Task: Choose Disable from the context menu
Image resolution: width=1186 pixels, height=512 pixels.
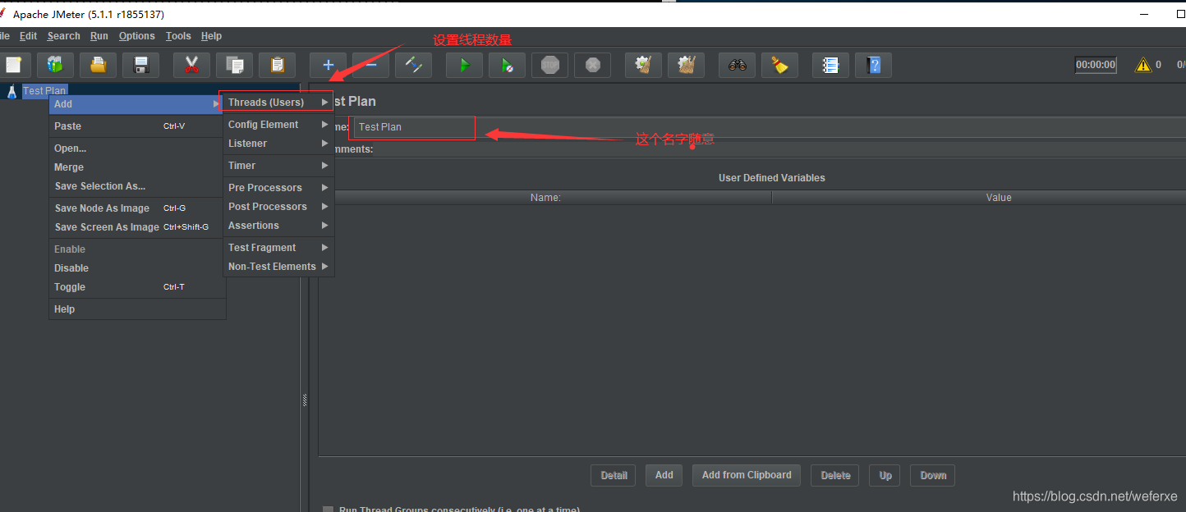Action: [137, 268]
